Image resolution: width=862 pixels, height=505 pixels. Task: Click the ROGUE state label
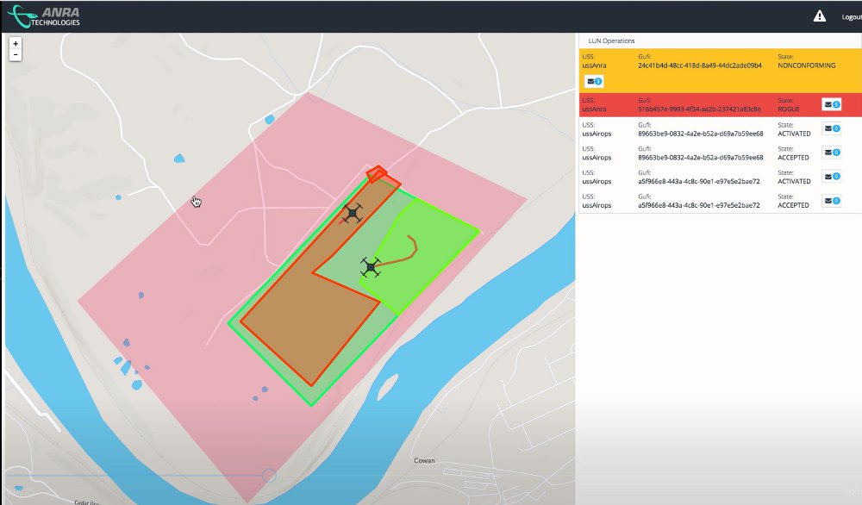point(789,109)
